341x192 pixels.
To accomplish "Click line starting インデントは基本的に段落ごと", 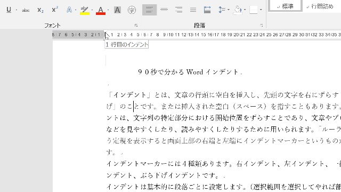I will (x=224, y=187).
